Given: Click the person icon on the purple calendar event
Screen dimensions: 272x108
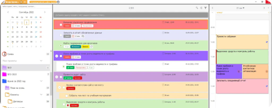Looking at the screenshot, I should (239, 71).
